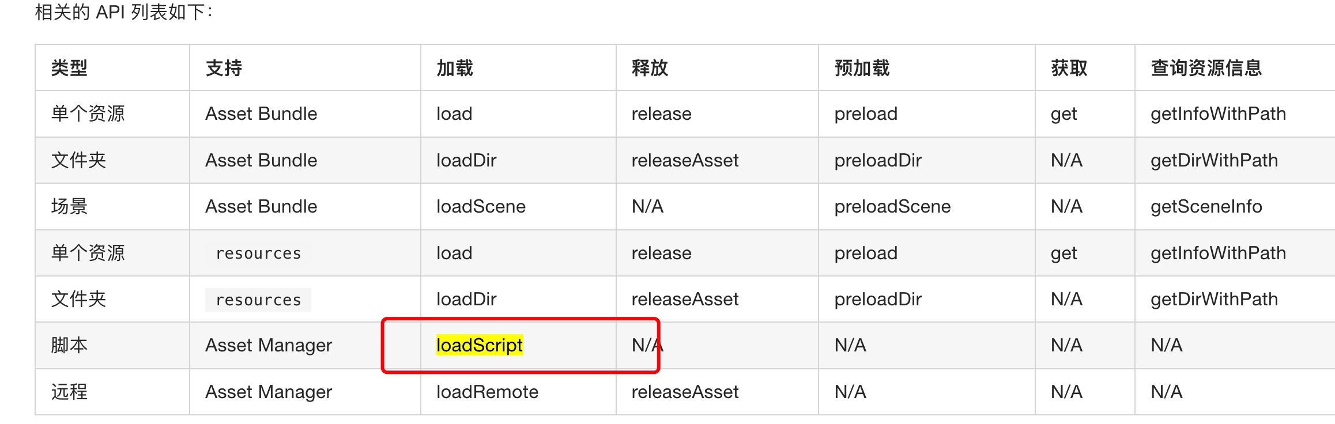
Task: Select the loadScene table cell
Action: click(481, 206)
